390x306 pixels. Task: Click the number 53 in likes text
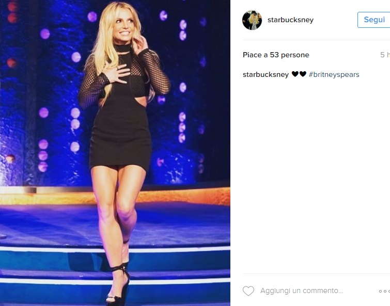point(274,55)
